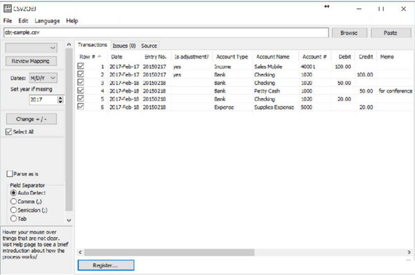The width and height of the screenshot is (415, 275).
Task: Select the Tab field separator
Action: coord(19,218)
